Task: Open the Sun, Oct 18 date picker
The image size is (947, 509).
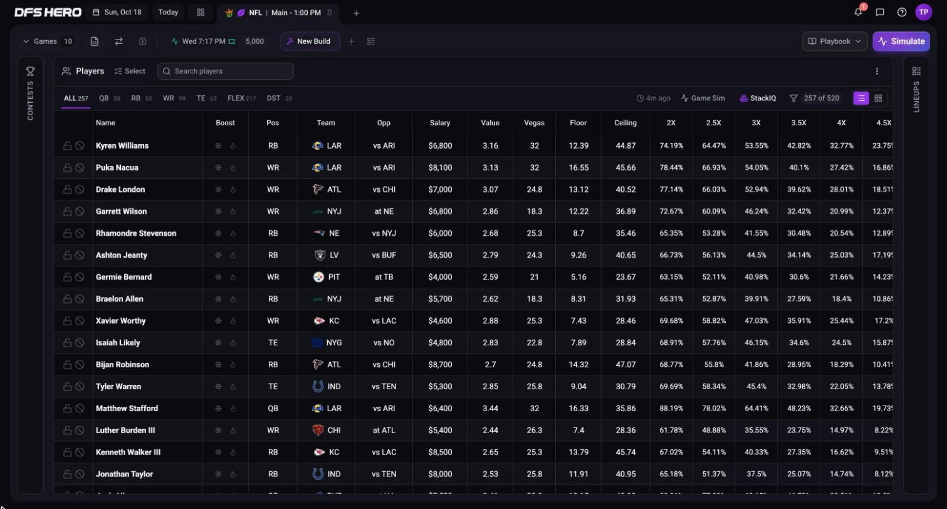Action: pos(117,12)
